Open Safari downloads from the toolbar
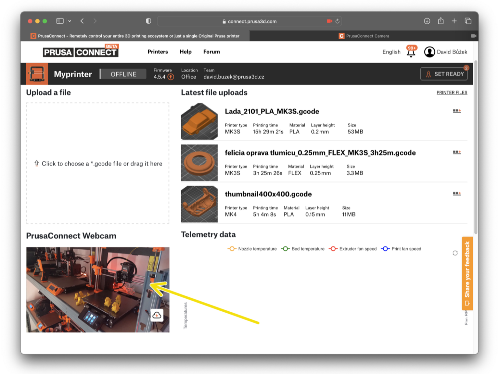Viewport: 499px width, 374px height. [x=427, y=21]
